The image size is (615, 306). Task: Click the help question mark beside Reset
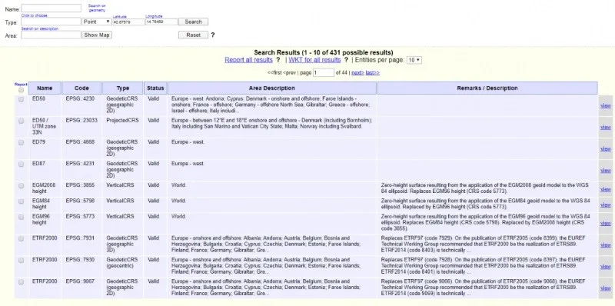point(213,35)
